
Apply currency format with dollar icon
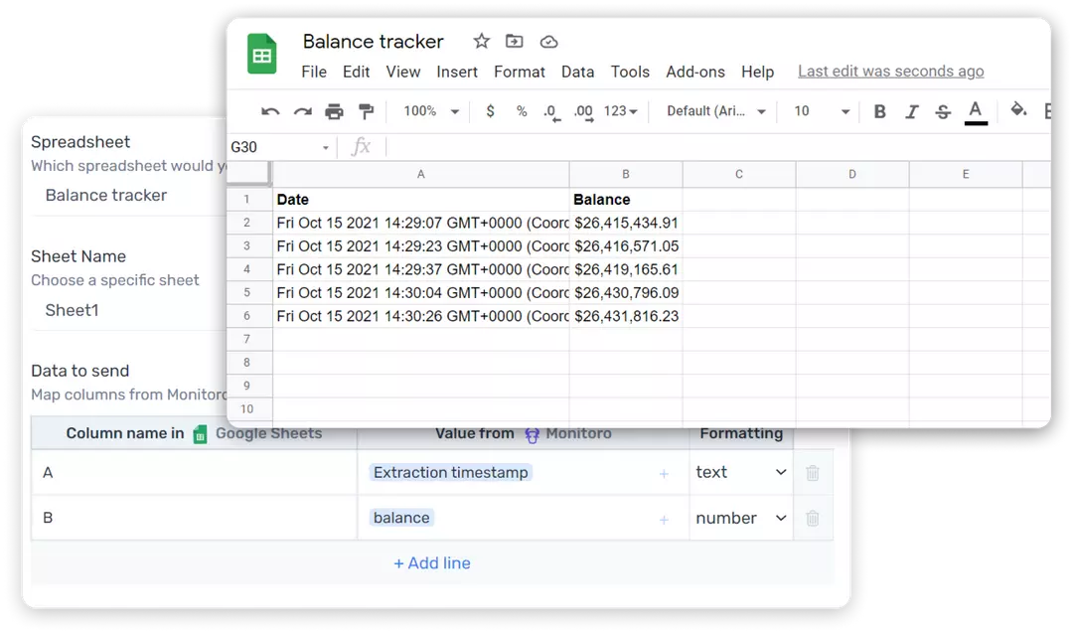490,111
